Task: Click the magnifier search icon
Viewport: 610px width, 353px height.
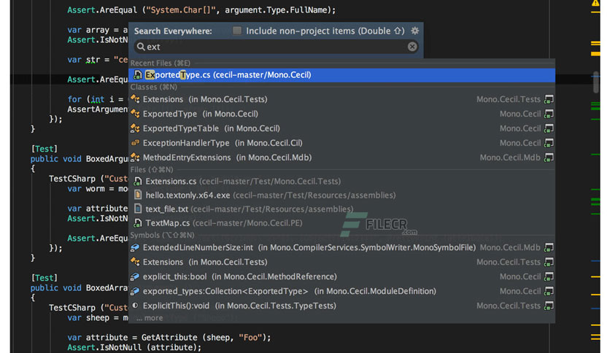Action: pyautogui.click(x=141, y=47)
